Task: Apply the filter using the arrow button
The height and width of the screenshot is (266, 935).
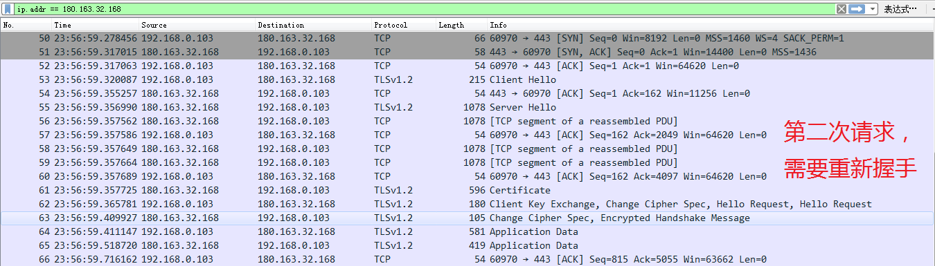Action: coord(856,9)
